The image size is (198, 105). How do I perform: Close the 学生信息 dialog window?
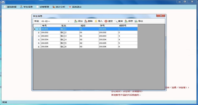(161, 16)
